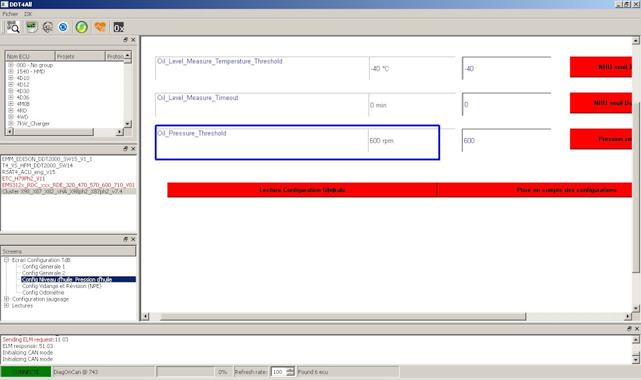Viewport: 641px width, 380px height.
Task: Click the NHU seuil T red button
Action: 600,67
